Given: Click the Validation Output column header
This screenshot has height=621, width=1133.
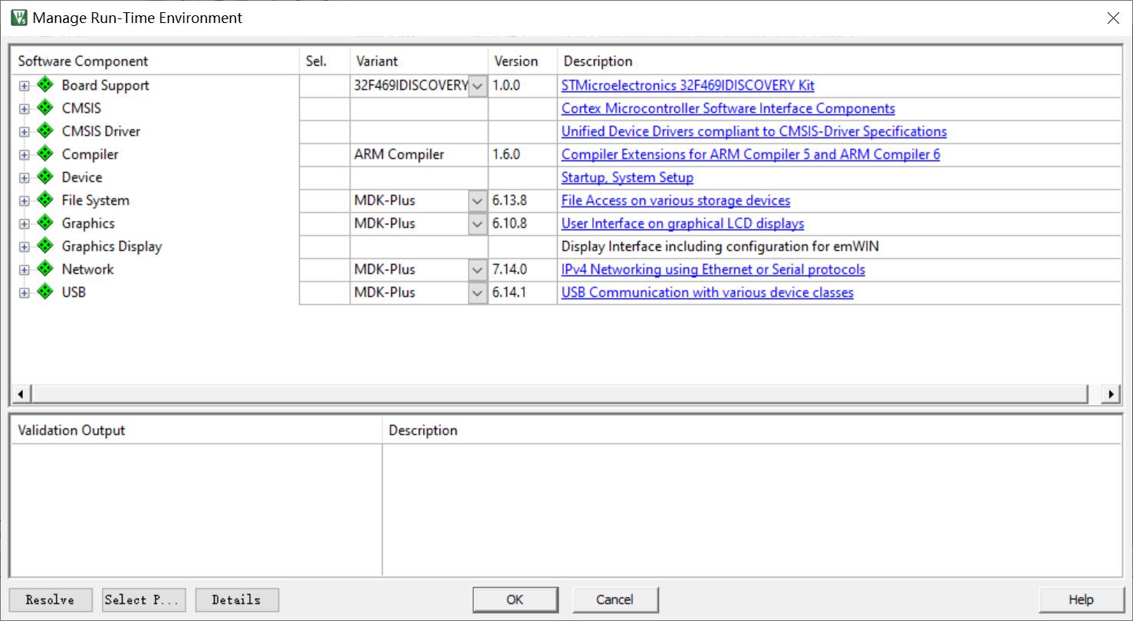Looking at the screenshot, I should click(196, 430).
